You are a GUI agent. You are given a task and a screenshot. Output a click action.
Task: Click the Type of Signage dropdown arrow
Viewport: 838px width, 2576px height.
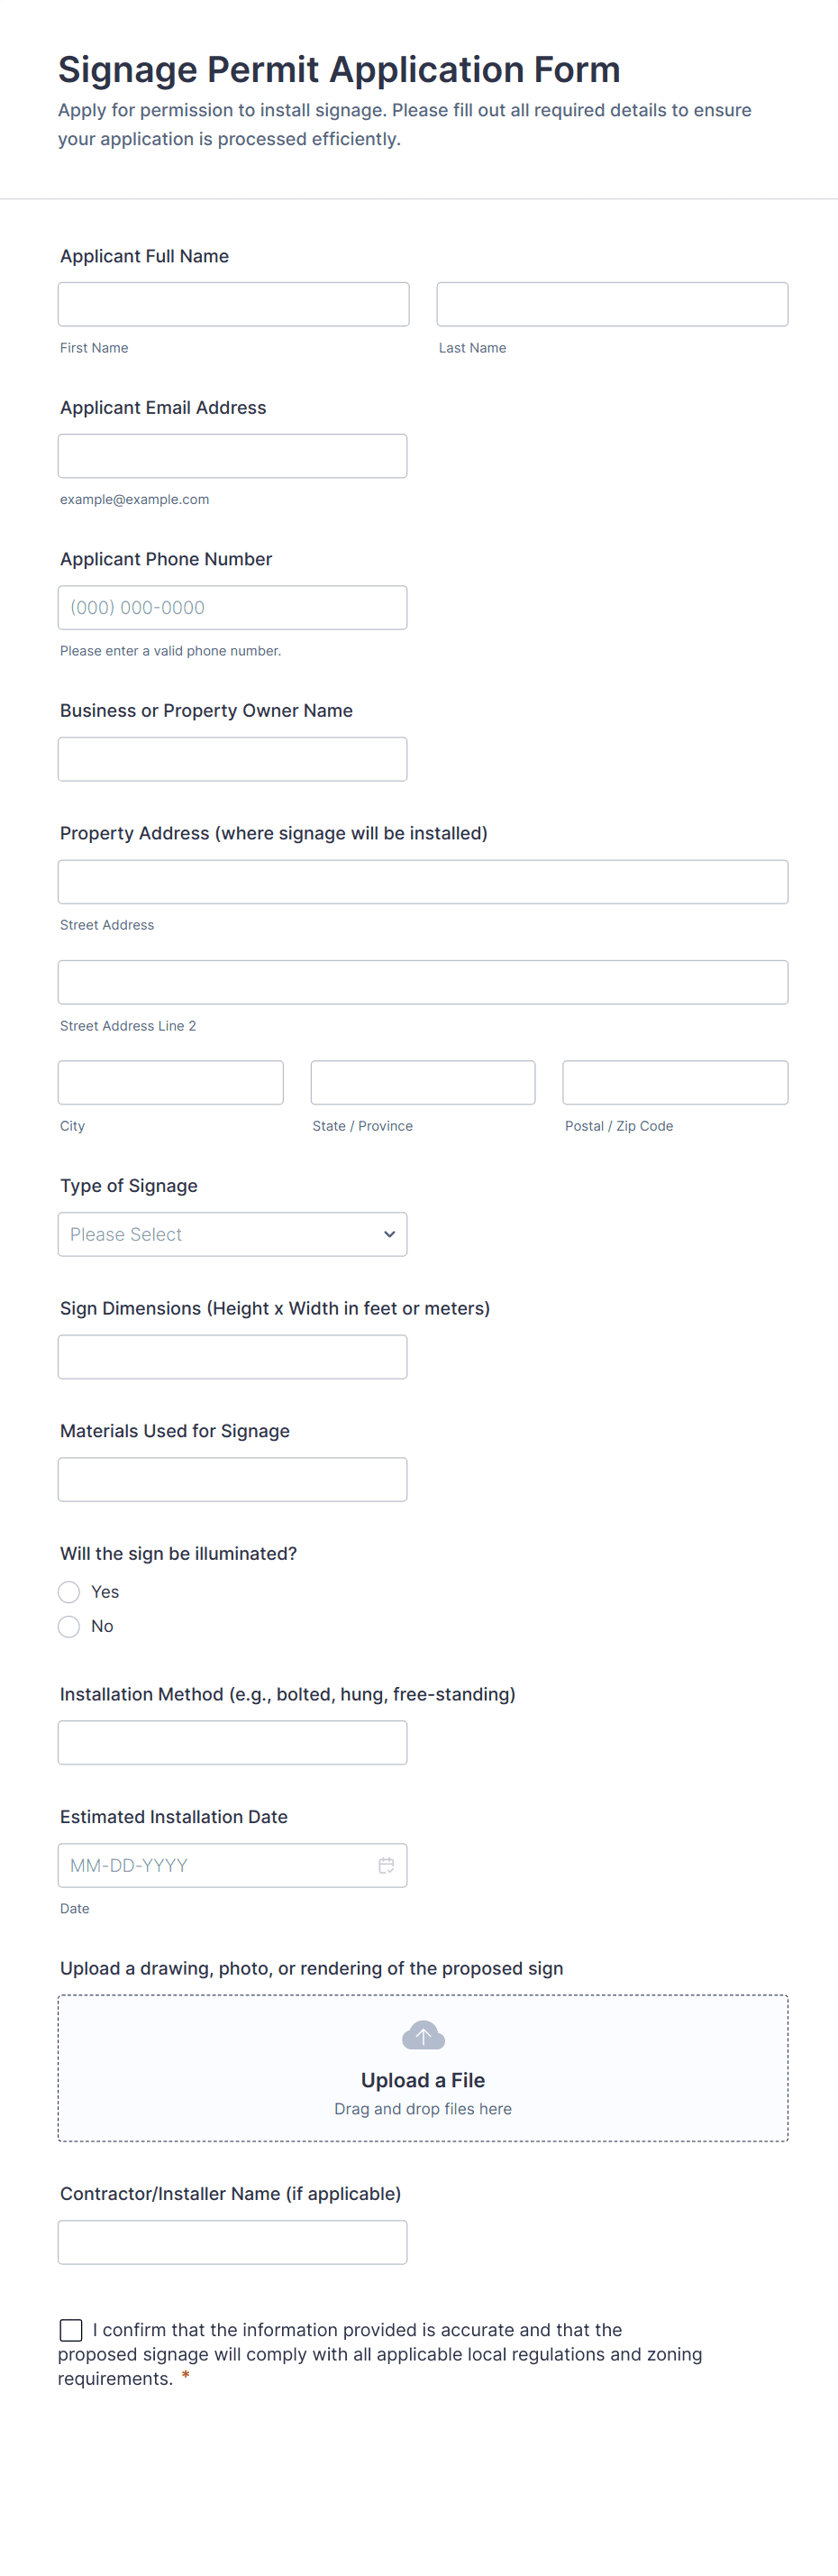coord(389,1234)
